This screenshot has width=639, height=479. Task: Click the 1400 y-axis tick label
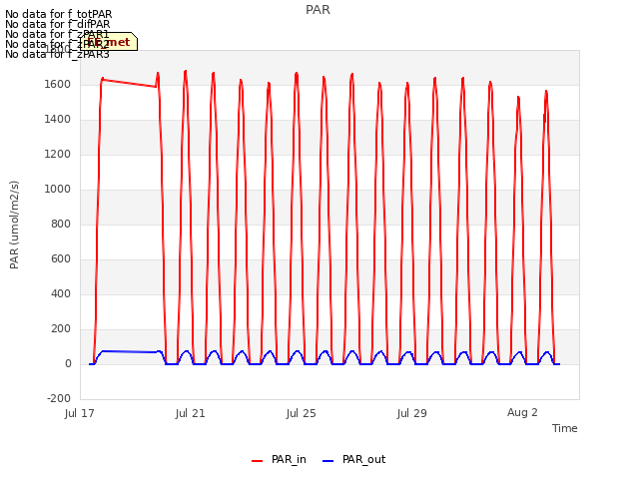[x=58, y=120]
